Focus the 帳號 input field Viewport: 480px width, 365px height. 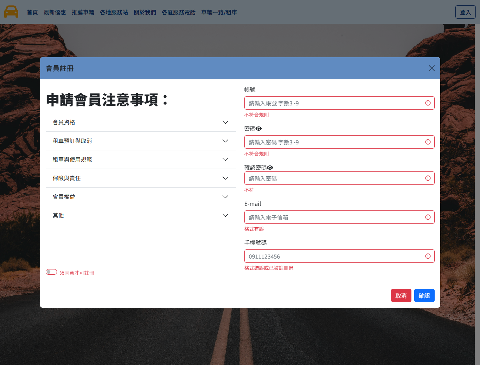coord(339,103)
